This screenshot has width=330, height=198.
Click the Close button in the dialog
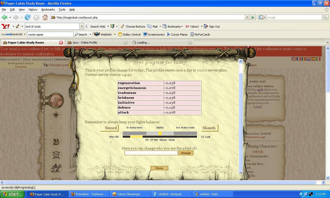click(x=159, y=168)
